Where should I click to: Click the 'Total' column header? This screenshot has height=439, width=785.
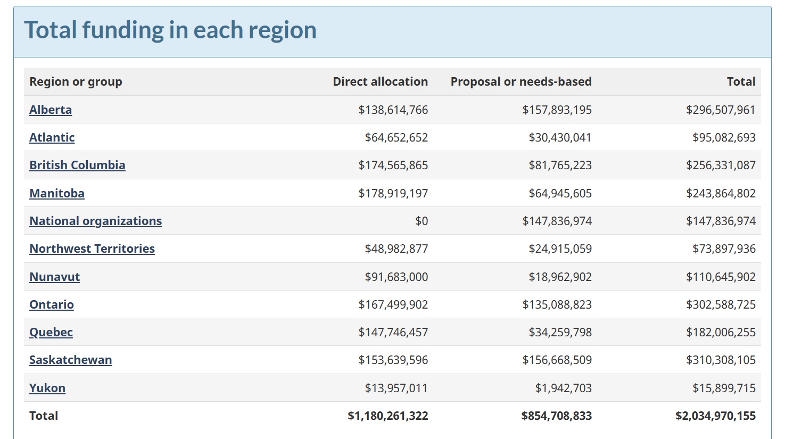pyautogui.click(x=741, y=81)
